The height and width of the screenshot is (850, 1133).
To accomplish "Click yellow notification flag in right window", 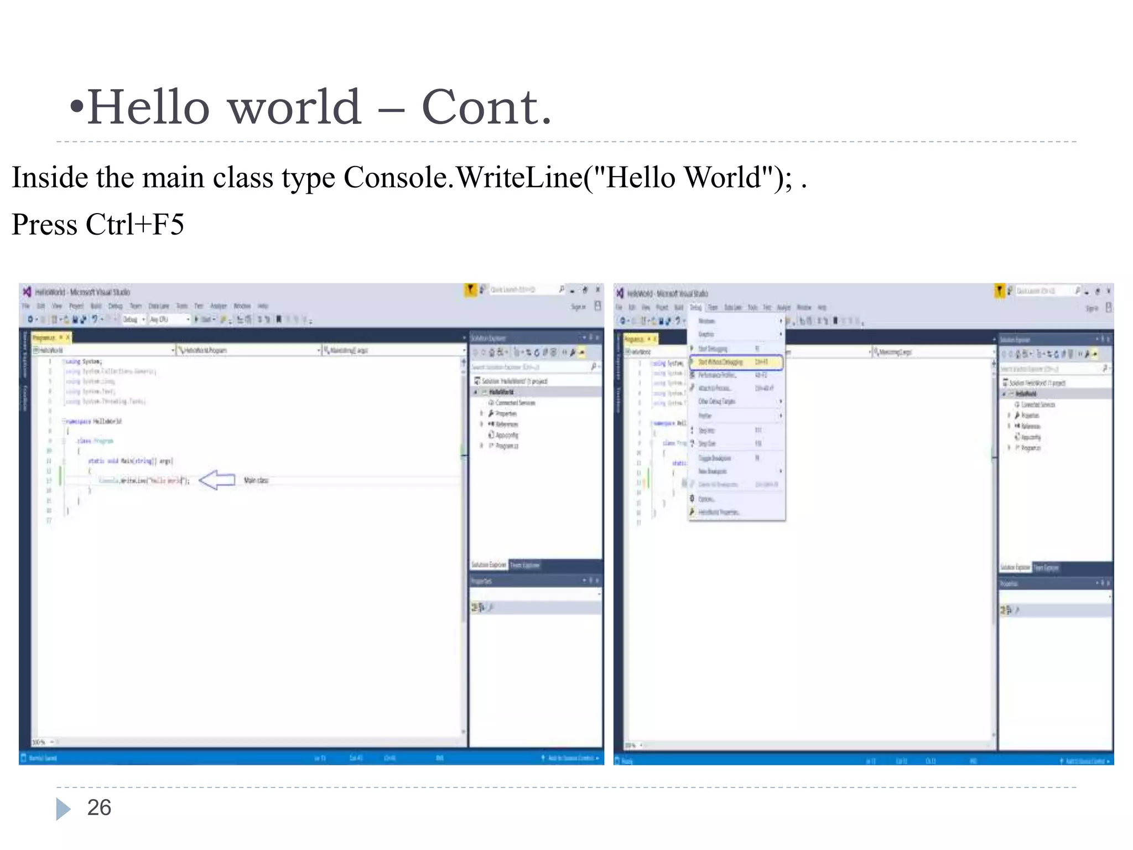I will click(999, 291).
